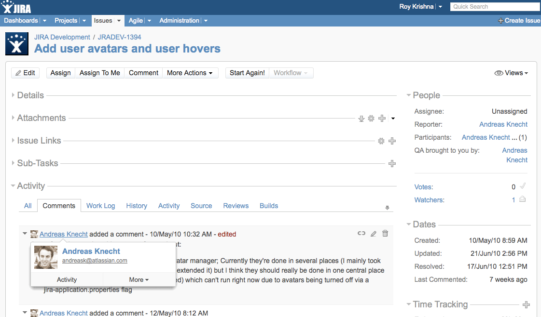Image resolution: width=541 pixels, height=317 pixels.
Task: Click the JIRA logo in header
Action: (16, 7)
